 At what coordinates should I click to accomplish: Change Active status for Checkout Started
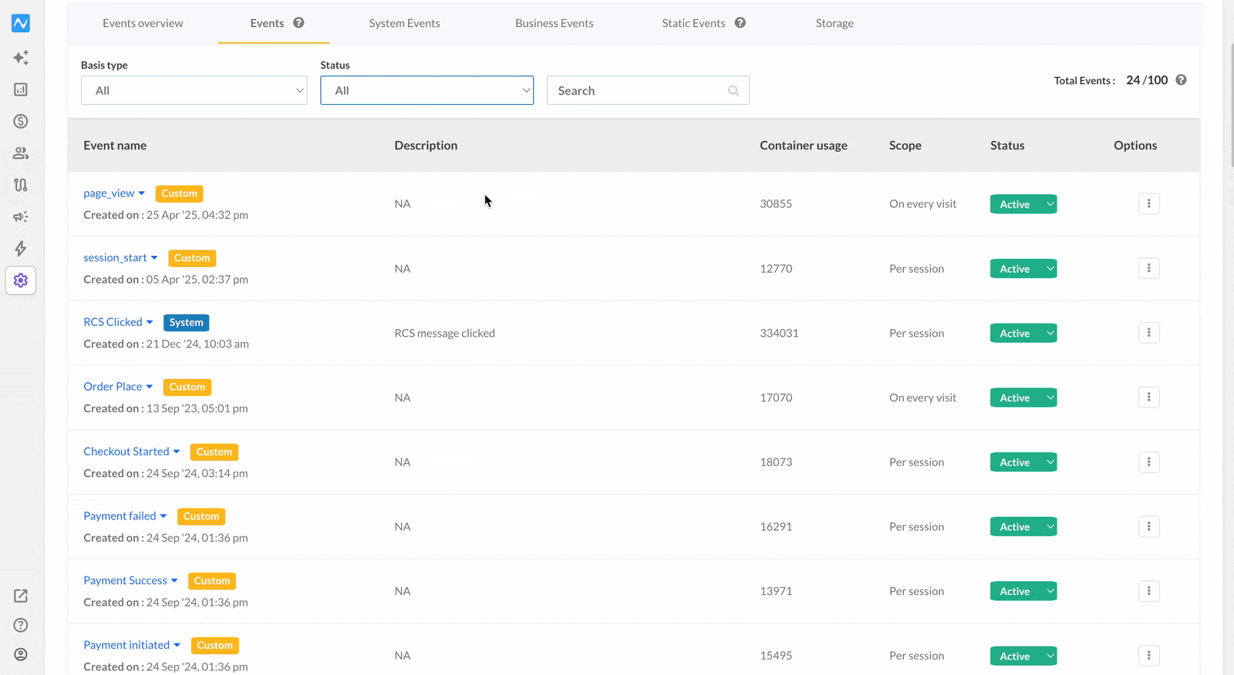(x=1023, y=462)
